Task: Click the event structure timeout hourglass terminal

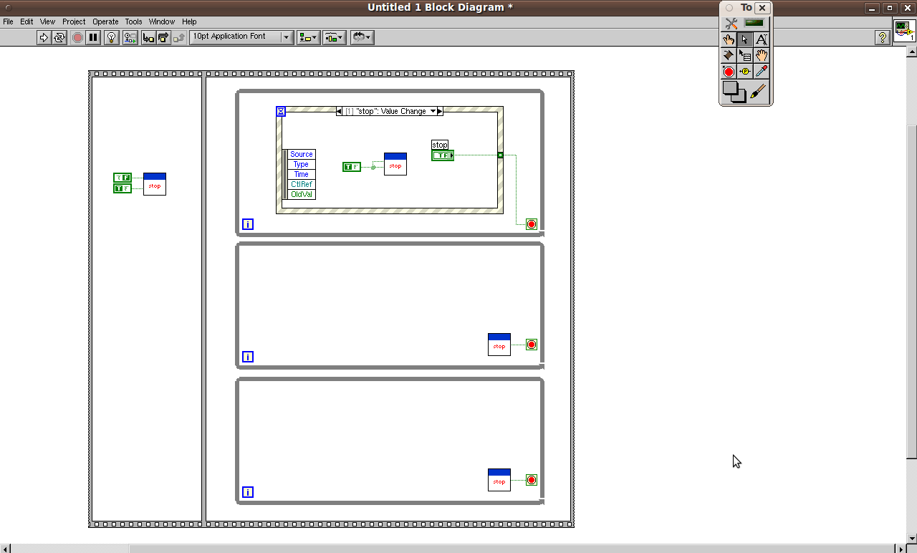Action: coord(281,111)
